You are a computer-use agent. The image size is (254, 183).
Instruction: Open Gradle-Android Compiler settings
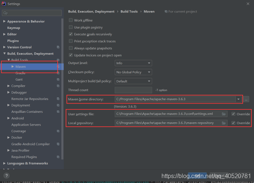(x=30, y=144)
